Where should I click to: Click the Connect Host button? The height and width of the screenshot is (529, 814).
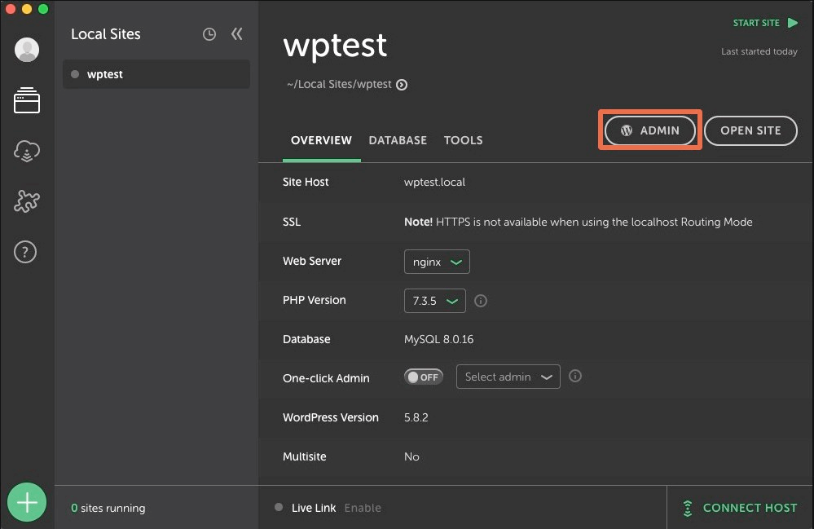coord(740,508)
